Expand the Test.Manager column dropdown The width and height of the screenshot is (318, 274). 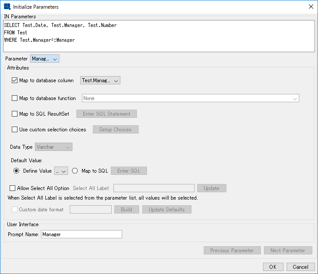[100, 80]
